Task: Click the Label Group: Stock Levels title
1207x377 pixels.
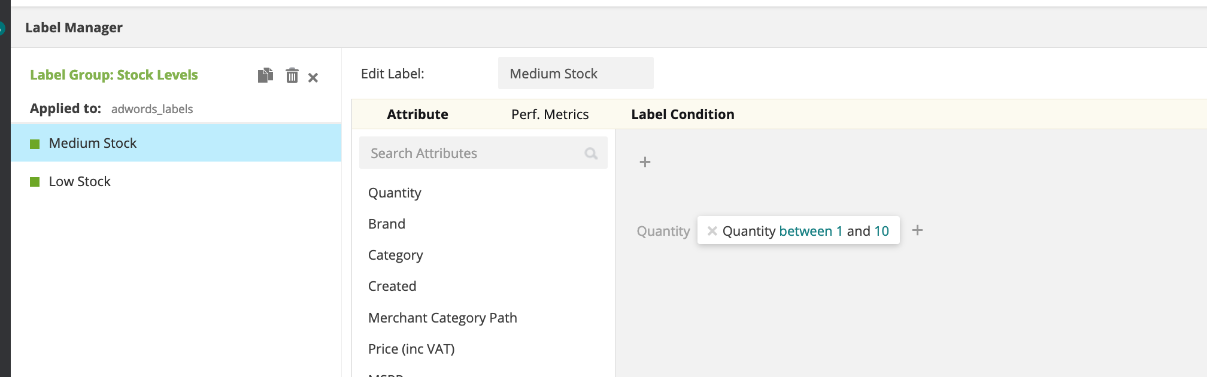Action: pyautogui.click(x=114, y=75)
